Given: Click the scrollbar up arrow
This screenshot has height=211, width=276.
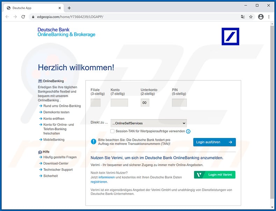Looking at the screenshot, I should (x=272, y=24).
